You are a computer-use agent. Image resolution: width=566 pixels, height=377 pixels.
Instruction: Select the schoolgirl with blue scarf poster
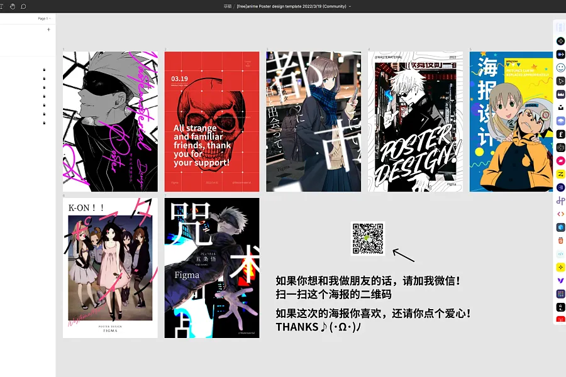[313, 121]
